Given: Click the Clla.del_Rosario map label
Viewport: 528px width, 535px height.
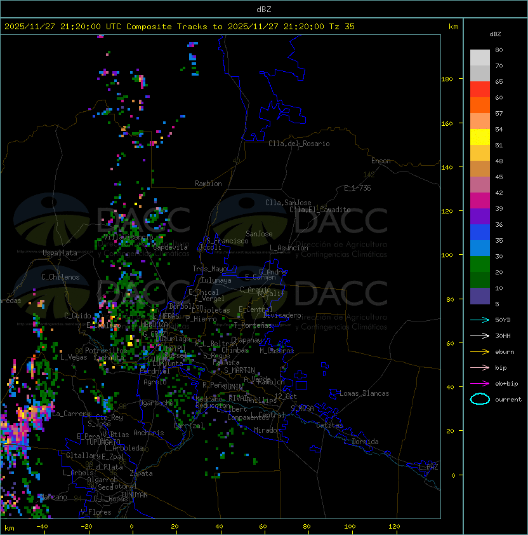Looking at the screenshot, I should tap(299, 144).
